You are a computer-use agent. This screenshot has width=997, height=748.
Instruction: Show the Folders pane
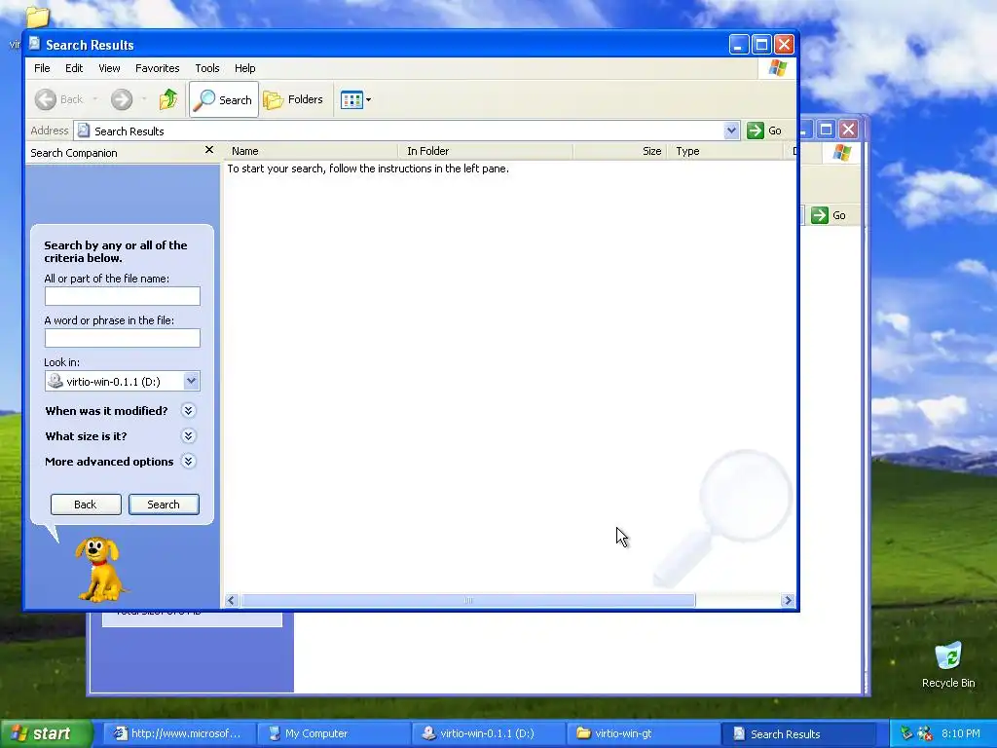(294, 100)
